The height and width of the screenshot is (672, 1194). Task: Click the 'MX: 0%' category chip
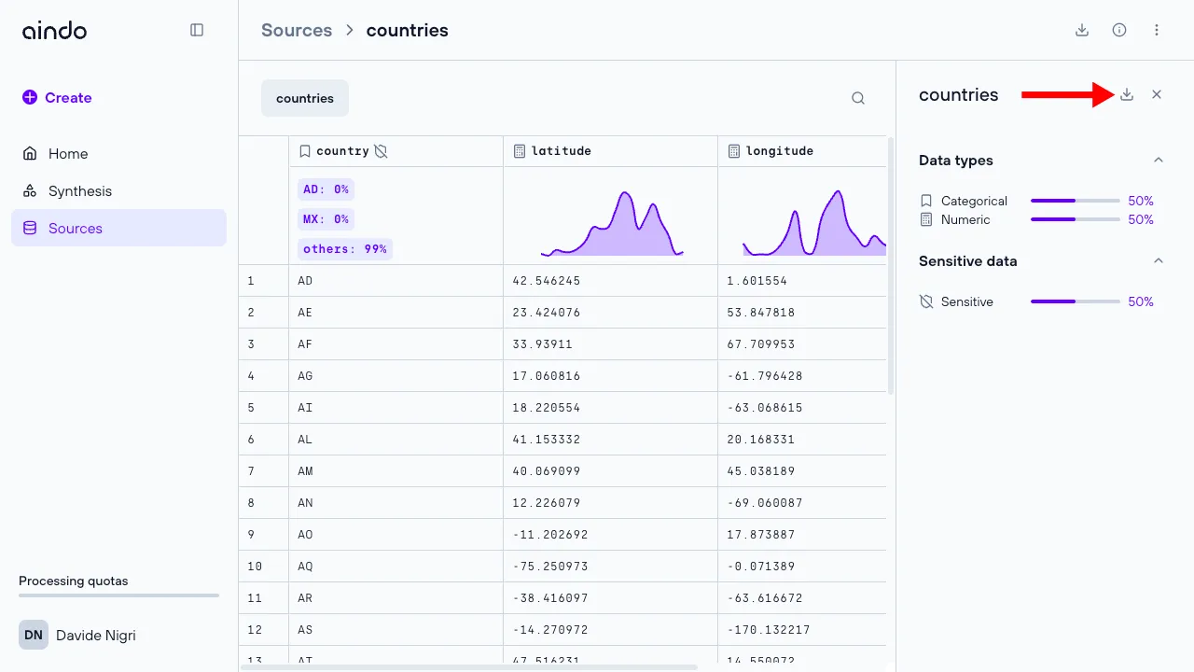tap(326, 219)
